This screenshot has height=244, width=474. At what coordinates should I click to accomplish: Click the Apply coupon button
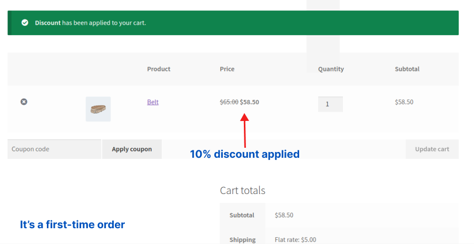132,149
